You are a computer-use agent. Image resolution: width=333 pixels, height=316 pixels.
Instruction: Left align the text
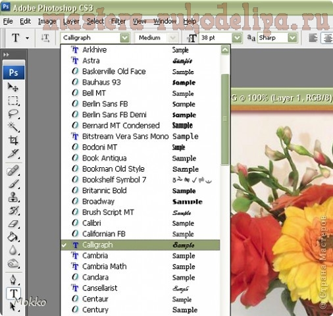coord(313,38)
